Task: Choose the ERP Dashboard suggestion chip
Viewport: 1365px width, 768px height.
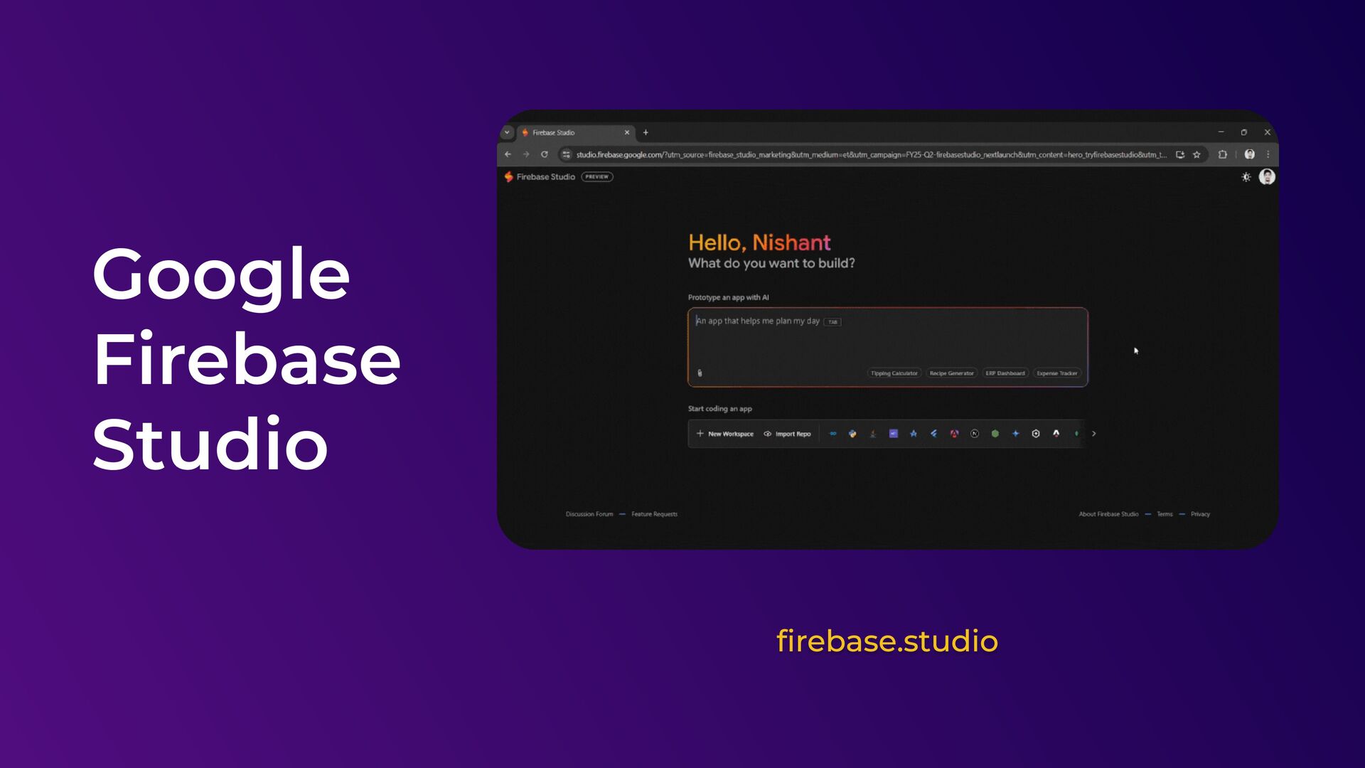Action: pos(1005,373)
